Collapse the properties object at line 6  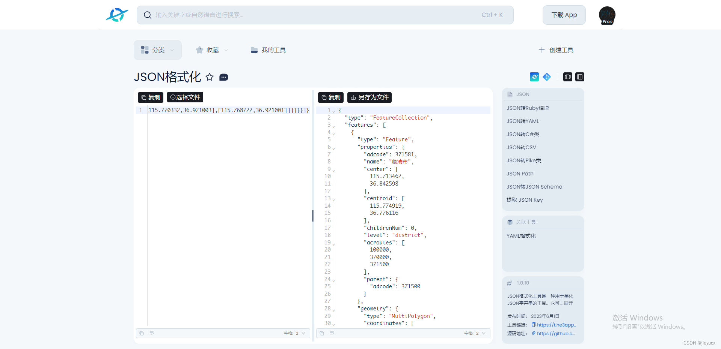pyautogui.click(x=333, y=149)
